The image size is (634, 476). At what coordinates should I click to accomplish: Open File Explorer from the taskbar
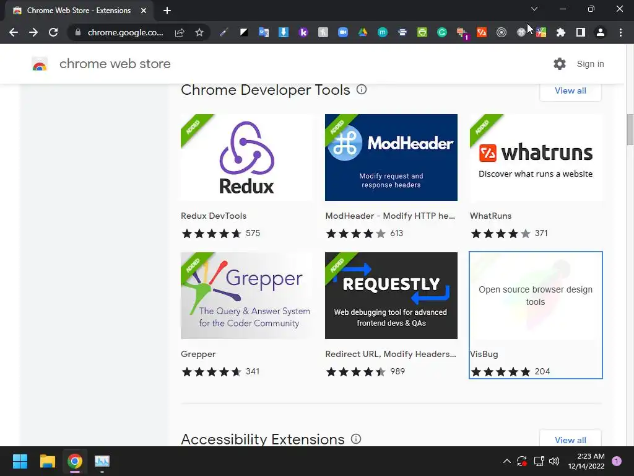point(47,461)
